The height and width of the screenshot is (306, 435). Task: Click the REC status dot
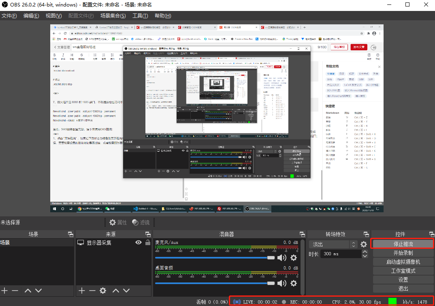284,302
